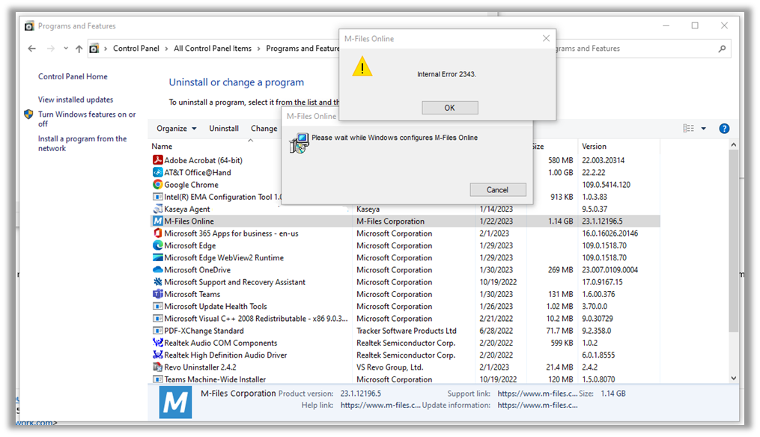760x437 pixels.
Task: Click Uninstall in the toolbar
Action: coord(224,129)
